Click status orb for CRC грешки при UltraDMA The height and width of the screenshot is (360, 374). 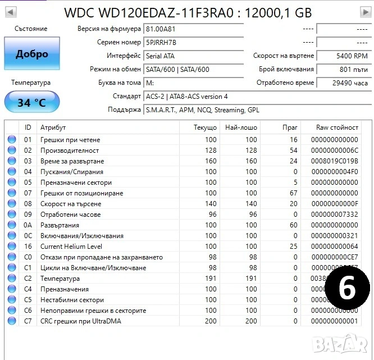tap(12, 321)
